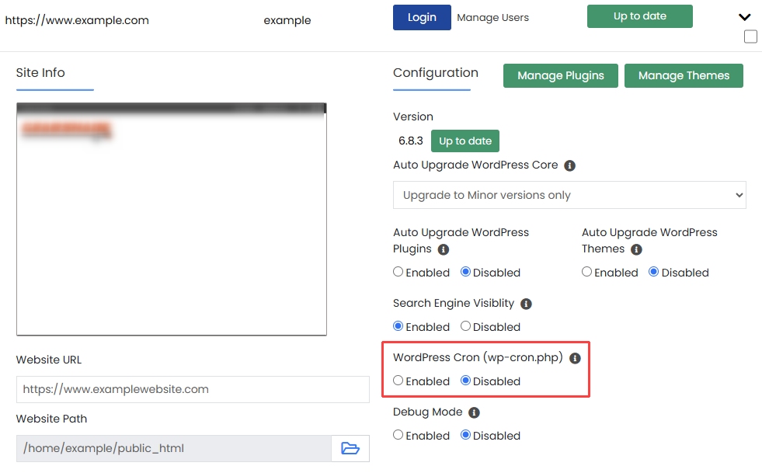Open folder icon beside Website Path
The image size is (762, 473).
point(350,448)
